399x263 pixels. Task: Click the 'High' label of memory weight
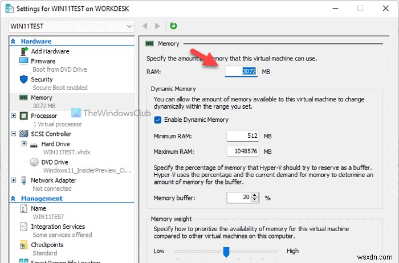292,251
